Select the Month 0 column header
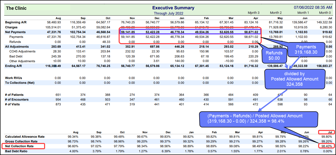The image size is (336, 155). click(325, 13)
